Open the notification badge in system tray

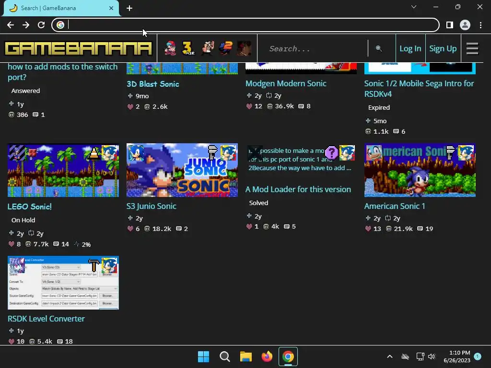click(x=477, y=356)
